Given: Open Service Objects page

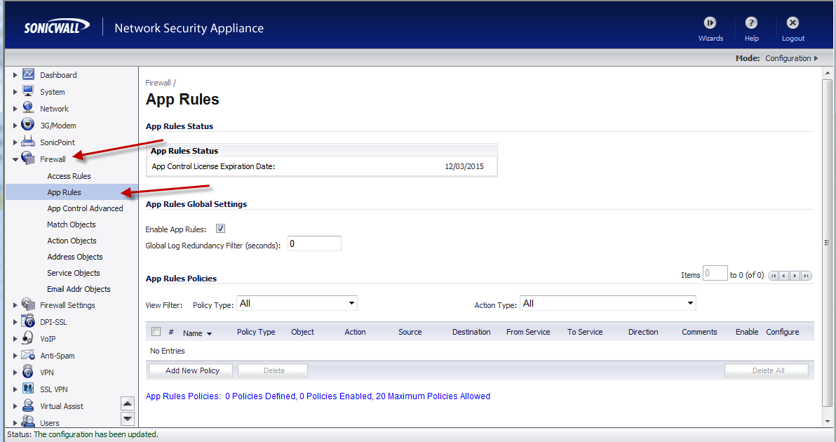Looking at the screenshot, I should 73,272.
